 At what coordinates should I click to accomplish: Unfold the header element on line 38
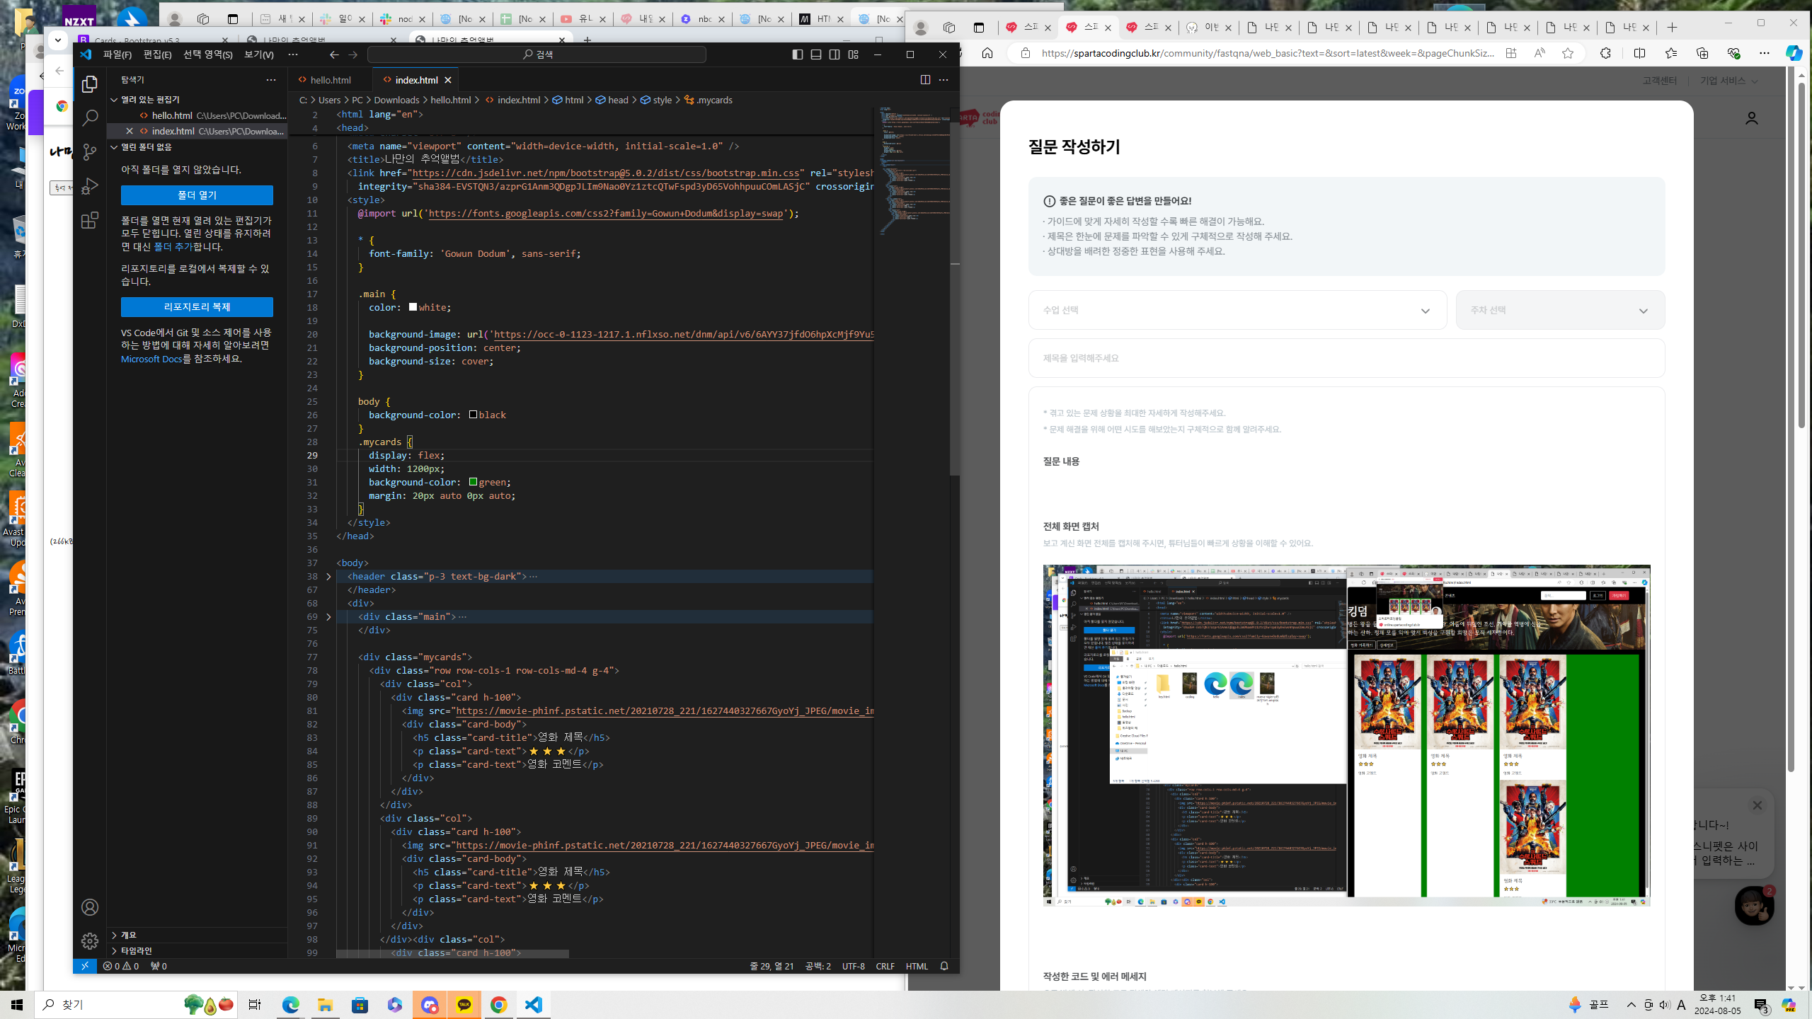click(x=328, y=577)
